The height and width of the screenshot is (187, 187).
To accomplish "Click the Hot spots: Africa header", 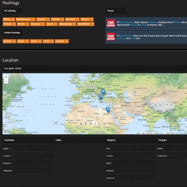I will [x=95, y=68].
